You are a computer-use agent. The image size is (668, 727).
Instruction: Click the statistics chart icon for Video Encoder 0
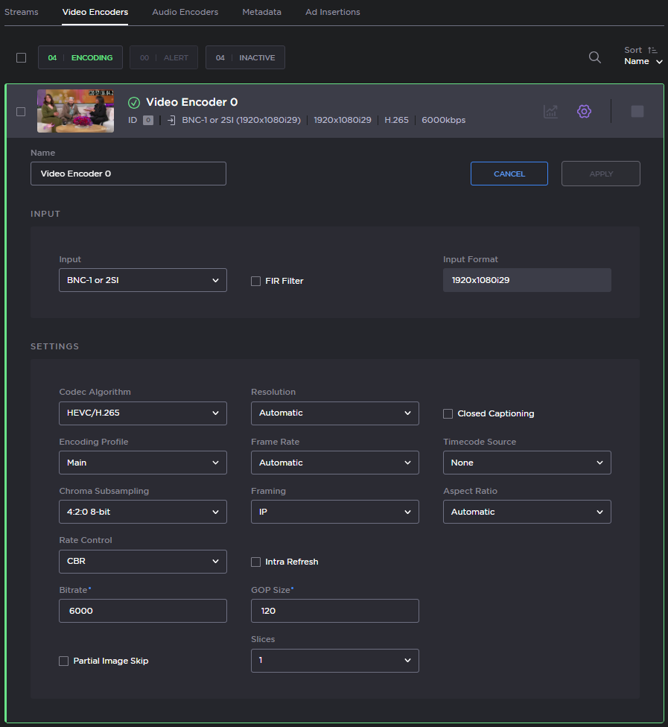click(x=550, y=111)
